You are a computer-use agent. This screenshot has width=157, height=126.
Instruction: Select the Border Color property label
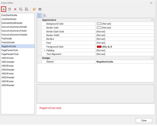pos(52,28)
